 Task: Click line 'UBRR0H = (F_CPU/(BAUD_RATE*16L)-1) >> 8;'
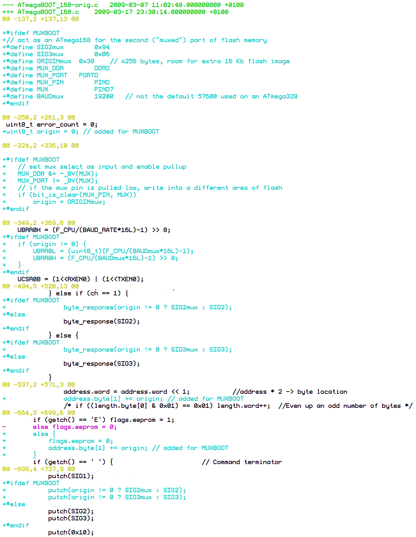(94, 230)
